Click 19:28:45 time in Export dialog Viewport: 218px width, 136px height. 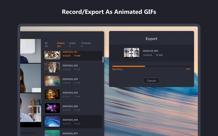tap(147, 55)
